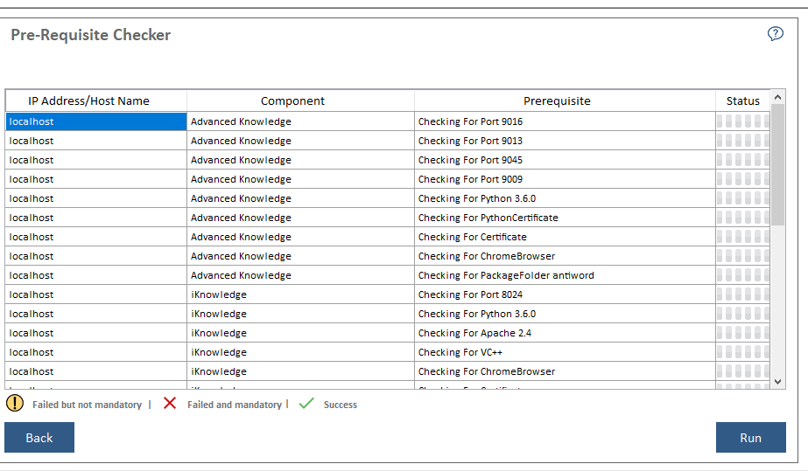Go back with the Back button
This screenshot has width=808, height=471.
39,438
